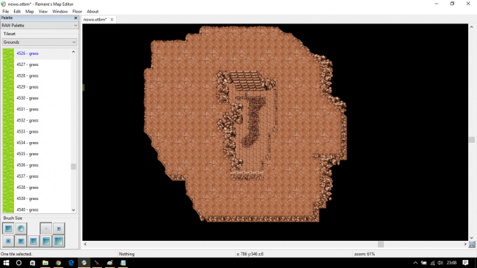Close the nowo.otbm tab
Viewport: 477px width, 268px height.
click(112, 20)
